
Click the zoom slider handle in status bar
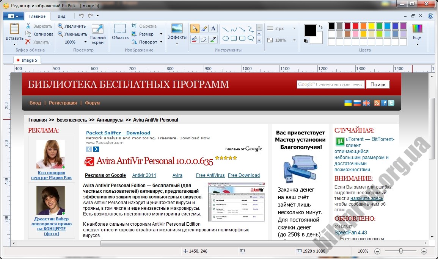[x=400, y=251]
